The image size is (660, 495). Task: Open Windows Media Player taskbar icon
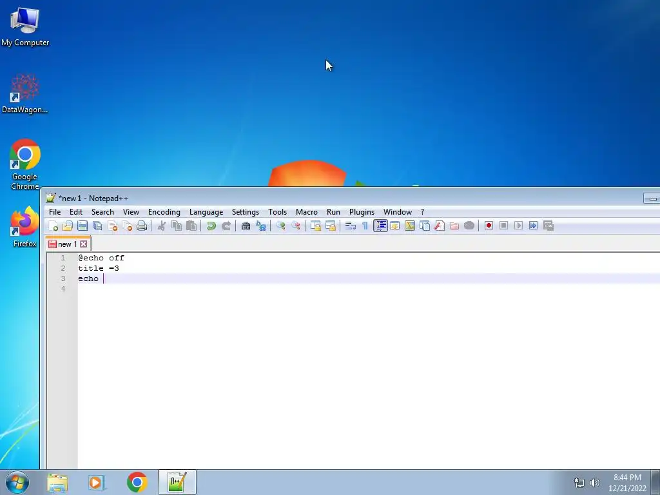click(97, 482)
